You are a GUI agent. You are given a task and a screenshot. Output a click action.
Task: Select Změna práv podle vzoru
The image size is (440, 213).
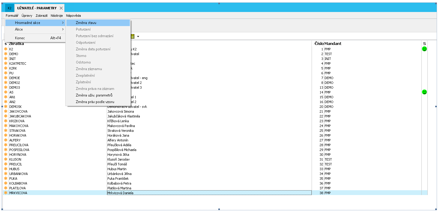coord(95,102)
